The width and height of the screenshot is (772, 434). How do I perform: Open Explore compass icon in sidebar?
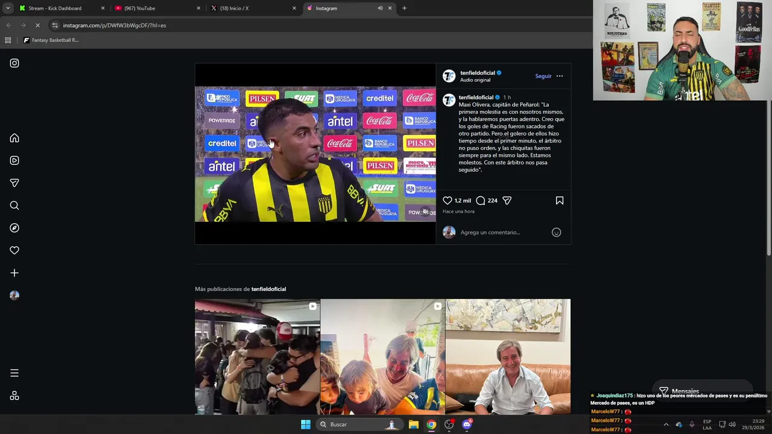pyautogui.click(x=14, y=228)
